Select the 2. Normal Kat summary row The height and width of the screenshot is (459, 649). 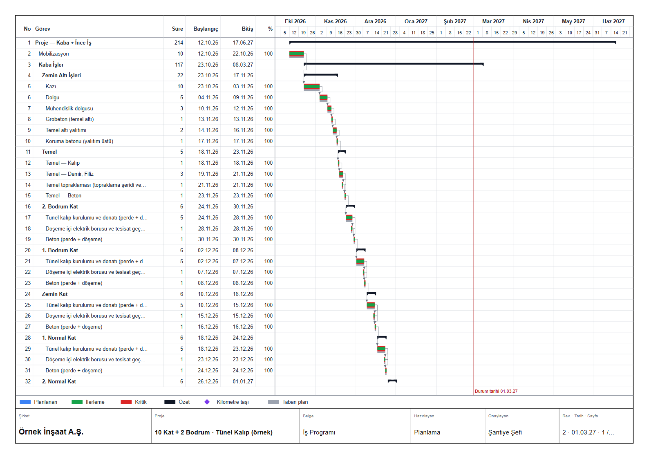tap(145, 381)
